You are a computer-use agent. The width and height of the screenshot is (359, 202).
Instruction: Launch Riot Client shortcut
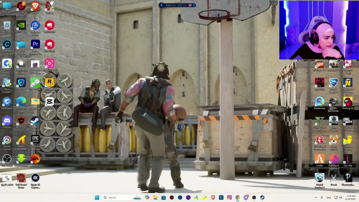50,46
